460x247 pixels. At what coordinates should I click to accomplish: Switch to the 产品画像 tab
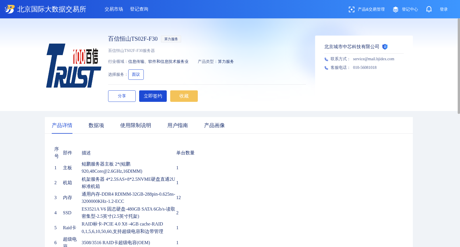click(x=214, y=125)
